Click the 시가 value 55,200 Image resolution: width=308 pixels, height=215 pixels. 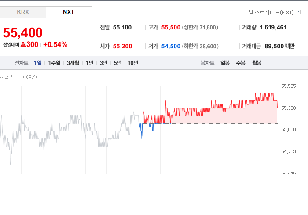122,46
